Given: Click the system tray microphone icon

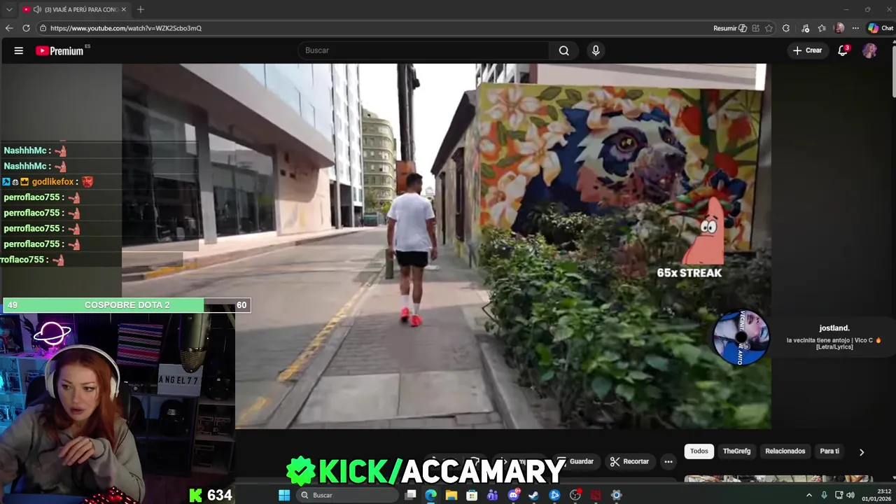Looking at the screenshot, I should pos(824,495).
